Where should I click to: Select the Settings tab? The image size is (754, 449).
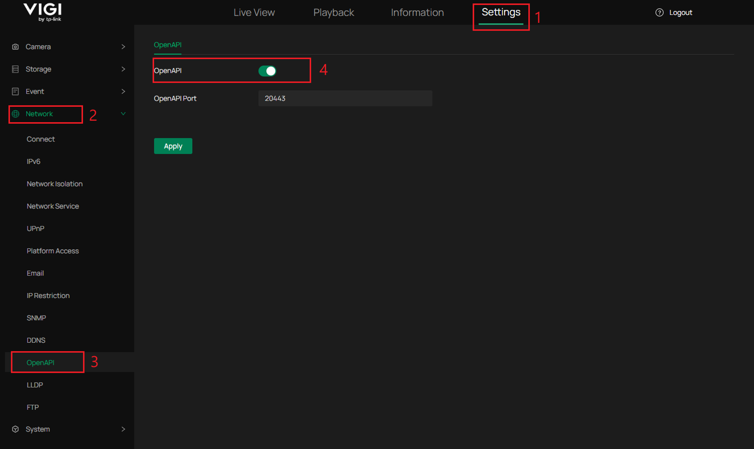point(501,12)
